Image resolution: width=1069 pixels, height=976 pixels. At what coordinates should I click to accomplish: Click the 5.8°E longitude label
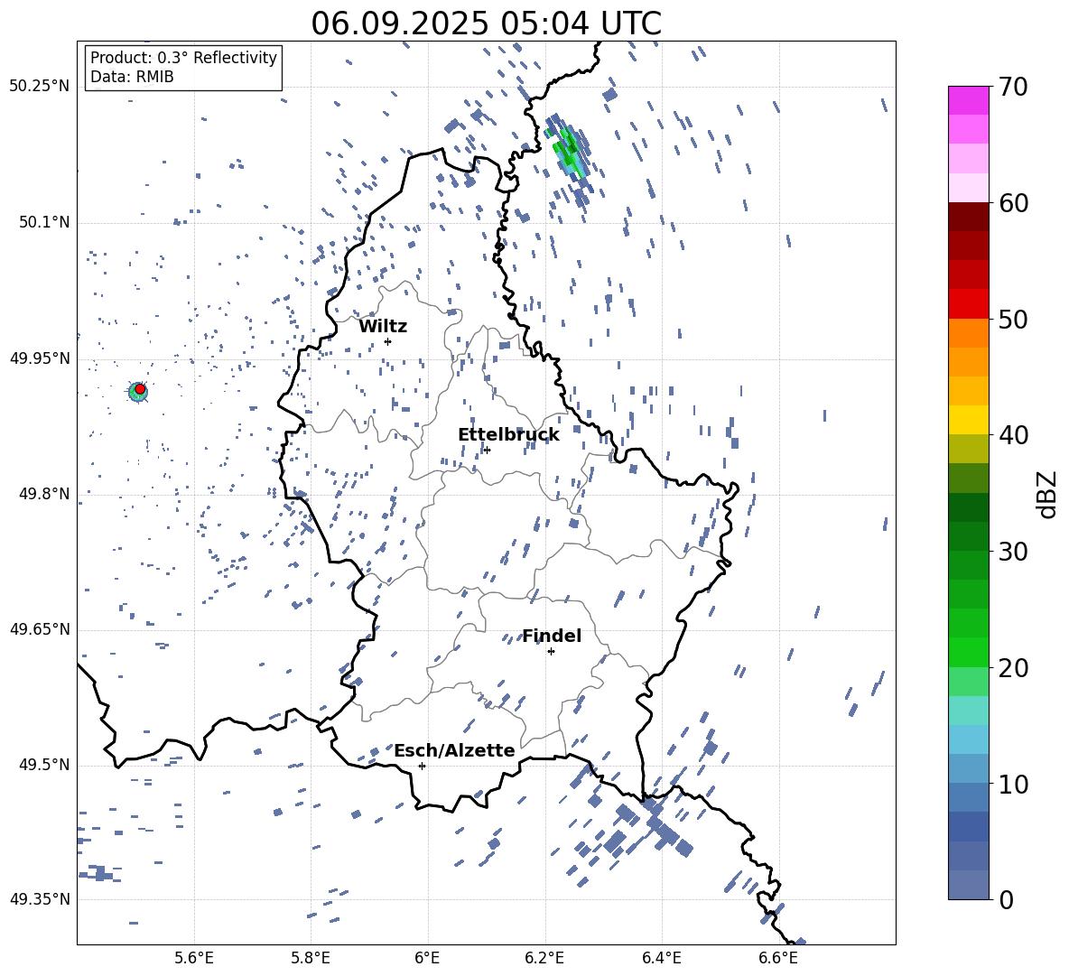pos(311,958)
